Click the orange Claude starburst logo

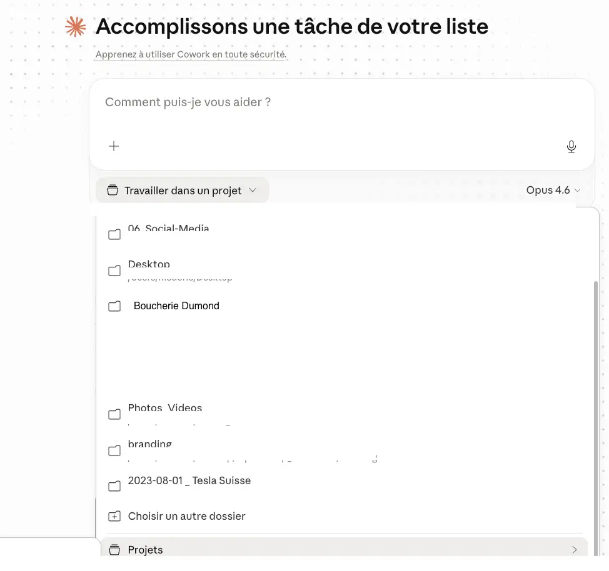(75, 26)
